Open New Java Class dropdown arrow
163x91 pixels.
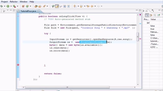coord(30,6)
